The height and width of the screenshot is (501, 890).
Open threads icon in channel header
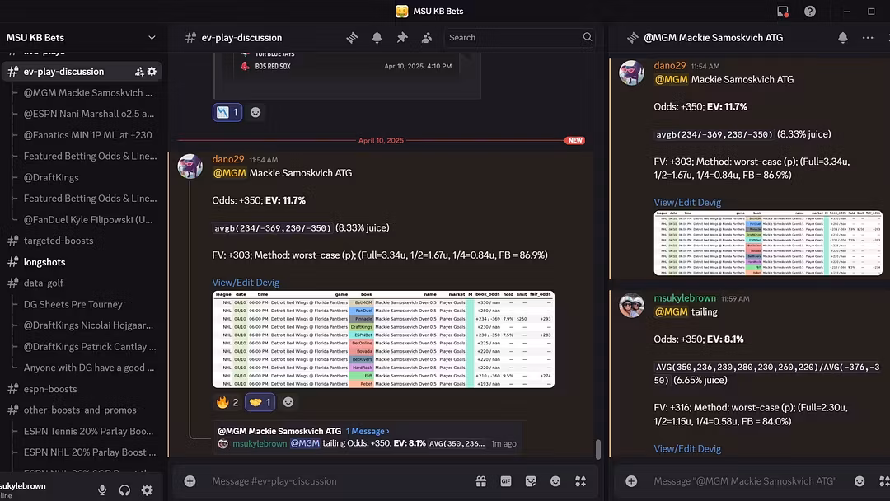352,37
